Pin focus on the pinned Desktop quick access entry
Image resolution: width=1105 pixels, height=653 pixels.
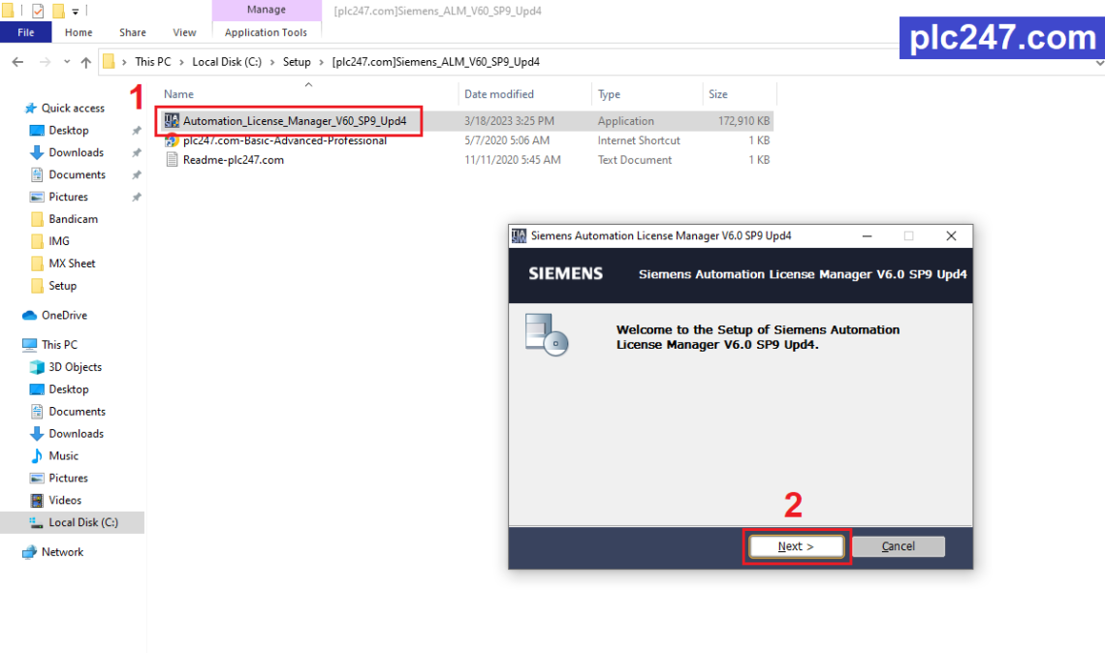click(x=66, y=130)
